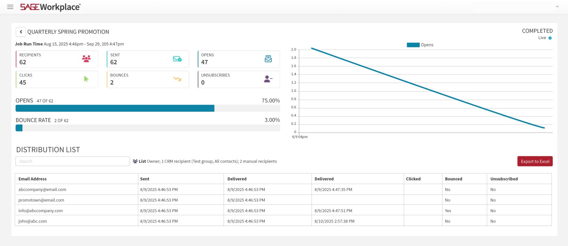This screenshot has width=568, height=246.
Task: Click the Export to Excel button
Action: click(x=535, y=161)
